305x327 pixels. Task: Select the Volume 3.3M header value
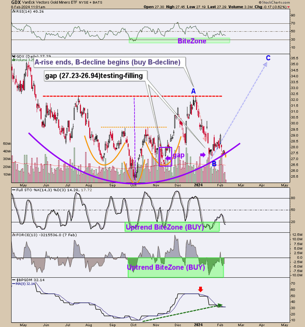click(241, 6)
